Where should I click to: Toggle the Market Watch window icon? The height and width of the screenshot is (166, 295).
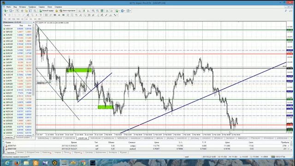18,11
